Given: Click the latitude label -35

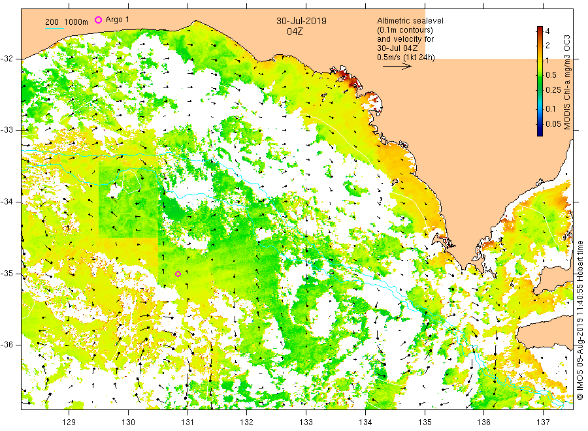Looking at the screenshot, I should click(7, 274).
